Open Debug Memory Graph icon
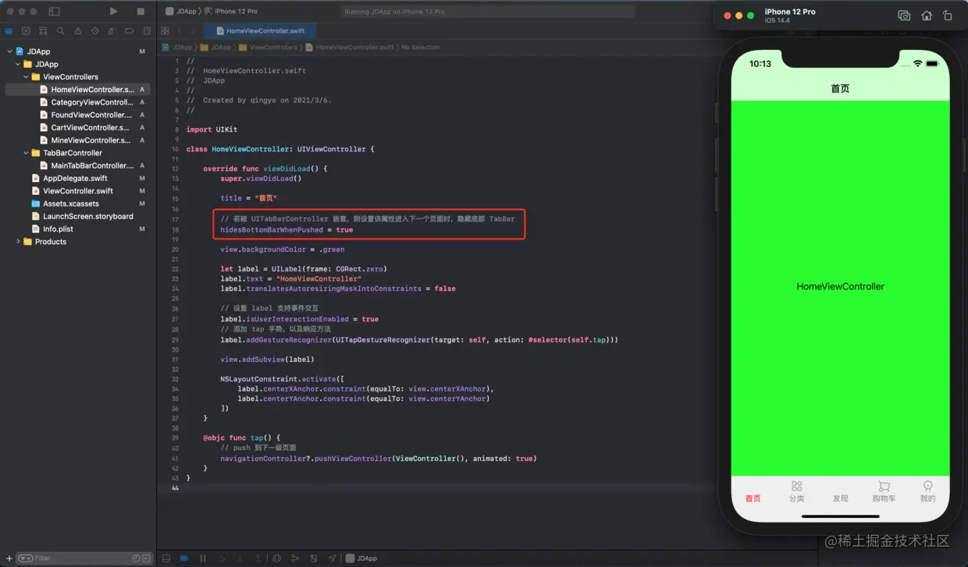Image resolution: width=968 pixels, height=567 pixels. pos(295,558)
